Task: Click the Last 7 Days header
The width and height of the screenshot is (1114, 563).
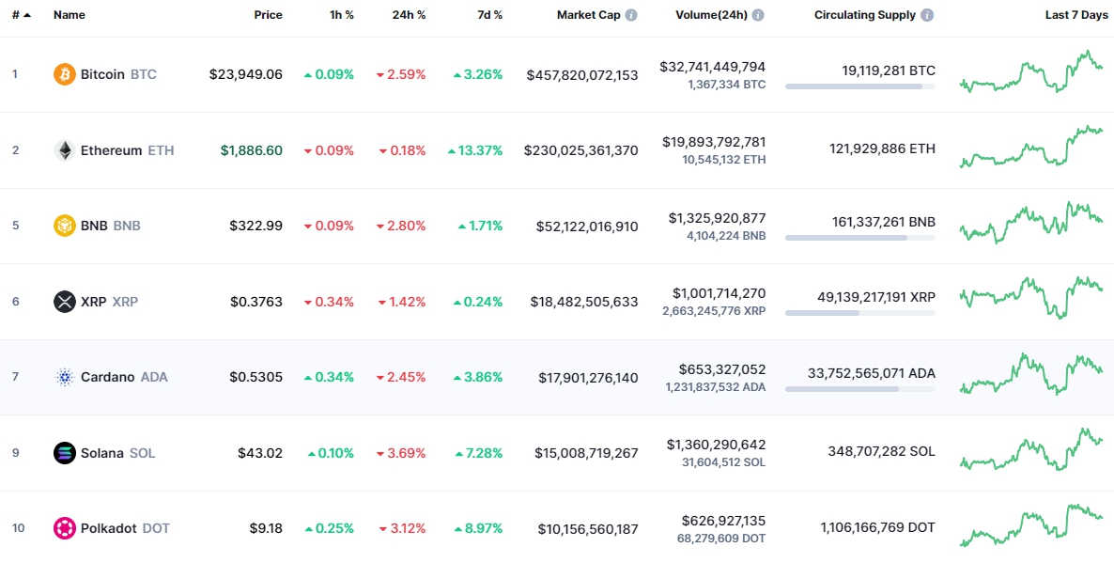Action: pos(1075,15)
